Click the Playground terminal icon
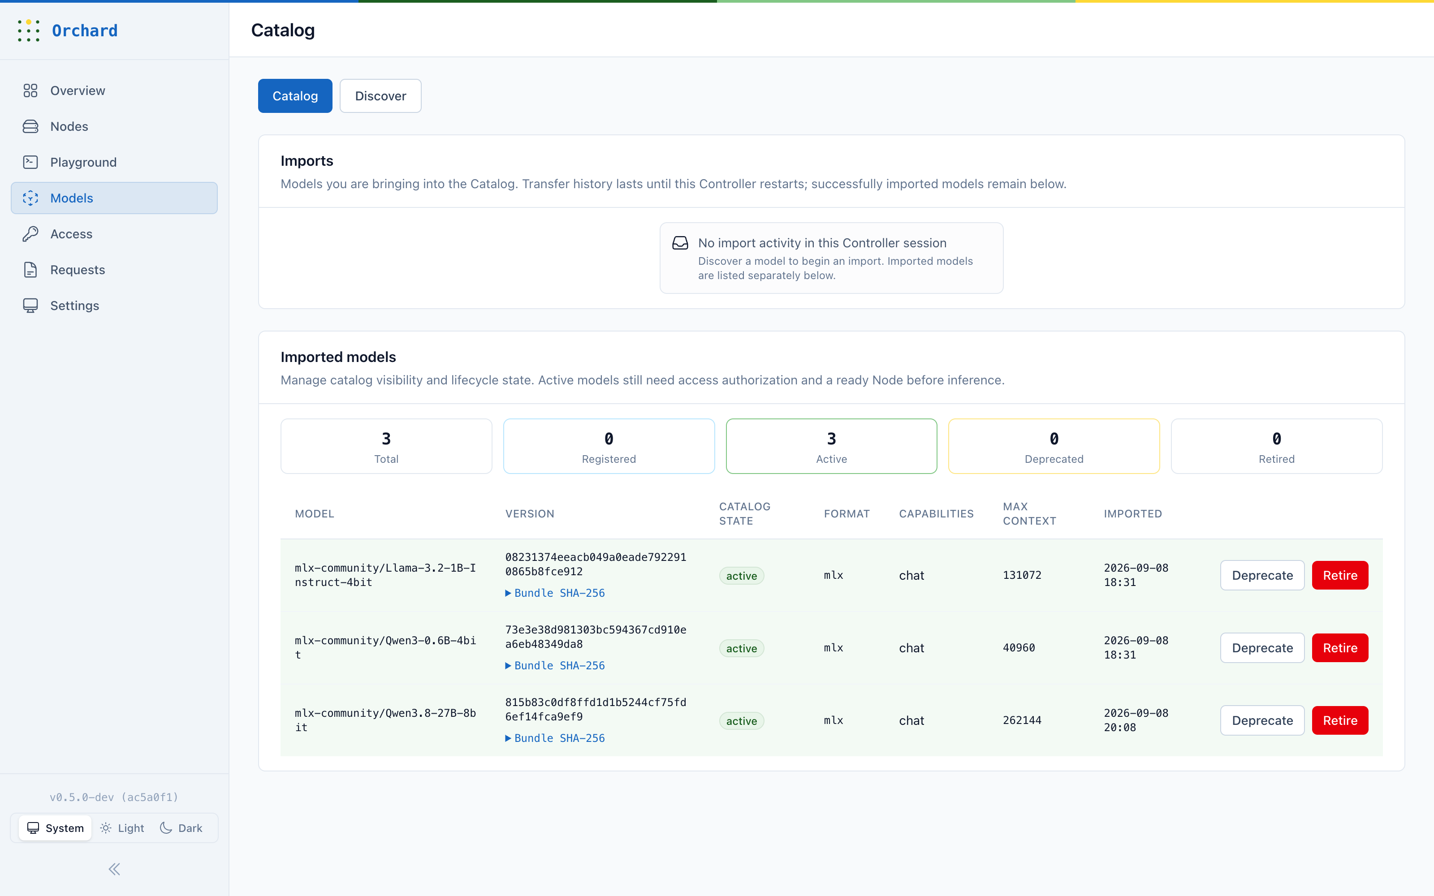1434x896 pixels. click(x=30, y=162)
